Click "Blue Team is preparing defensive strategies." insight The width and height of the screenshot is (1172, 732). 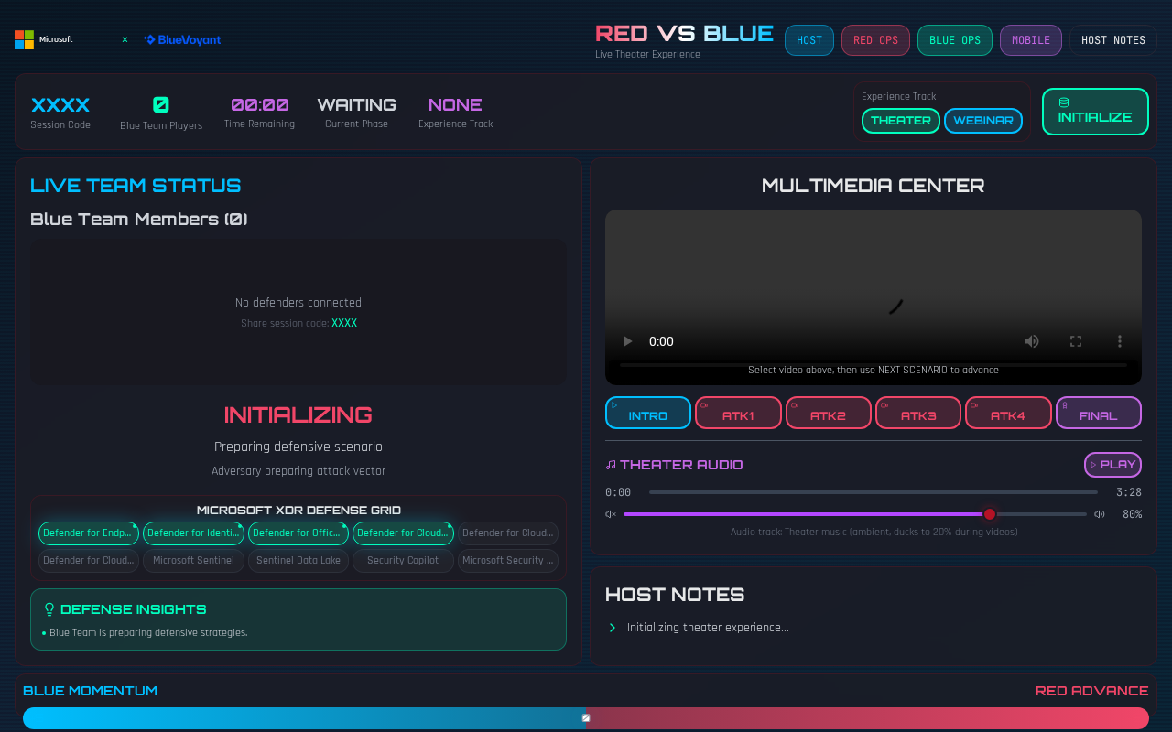coord(148,632)
